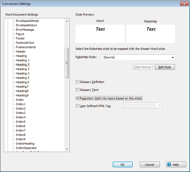Select Index7 in the style tree
190x172 pixels.
point(21,130)
